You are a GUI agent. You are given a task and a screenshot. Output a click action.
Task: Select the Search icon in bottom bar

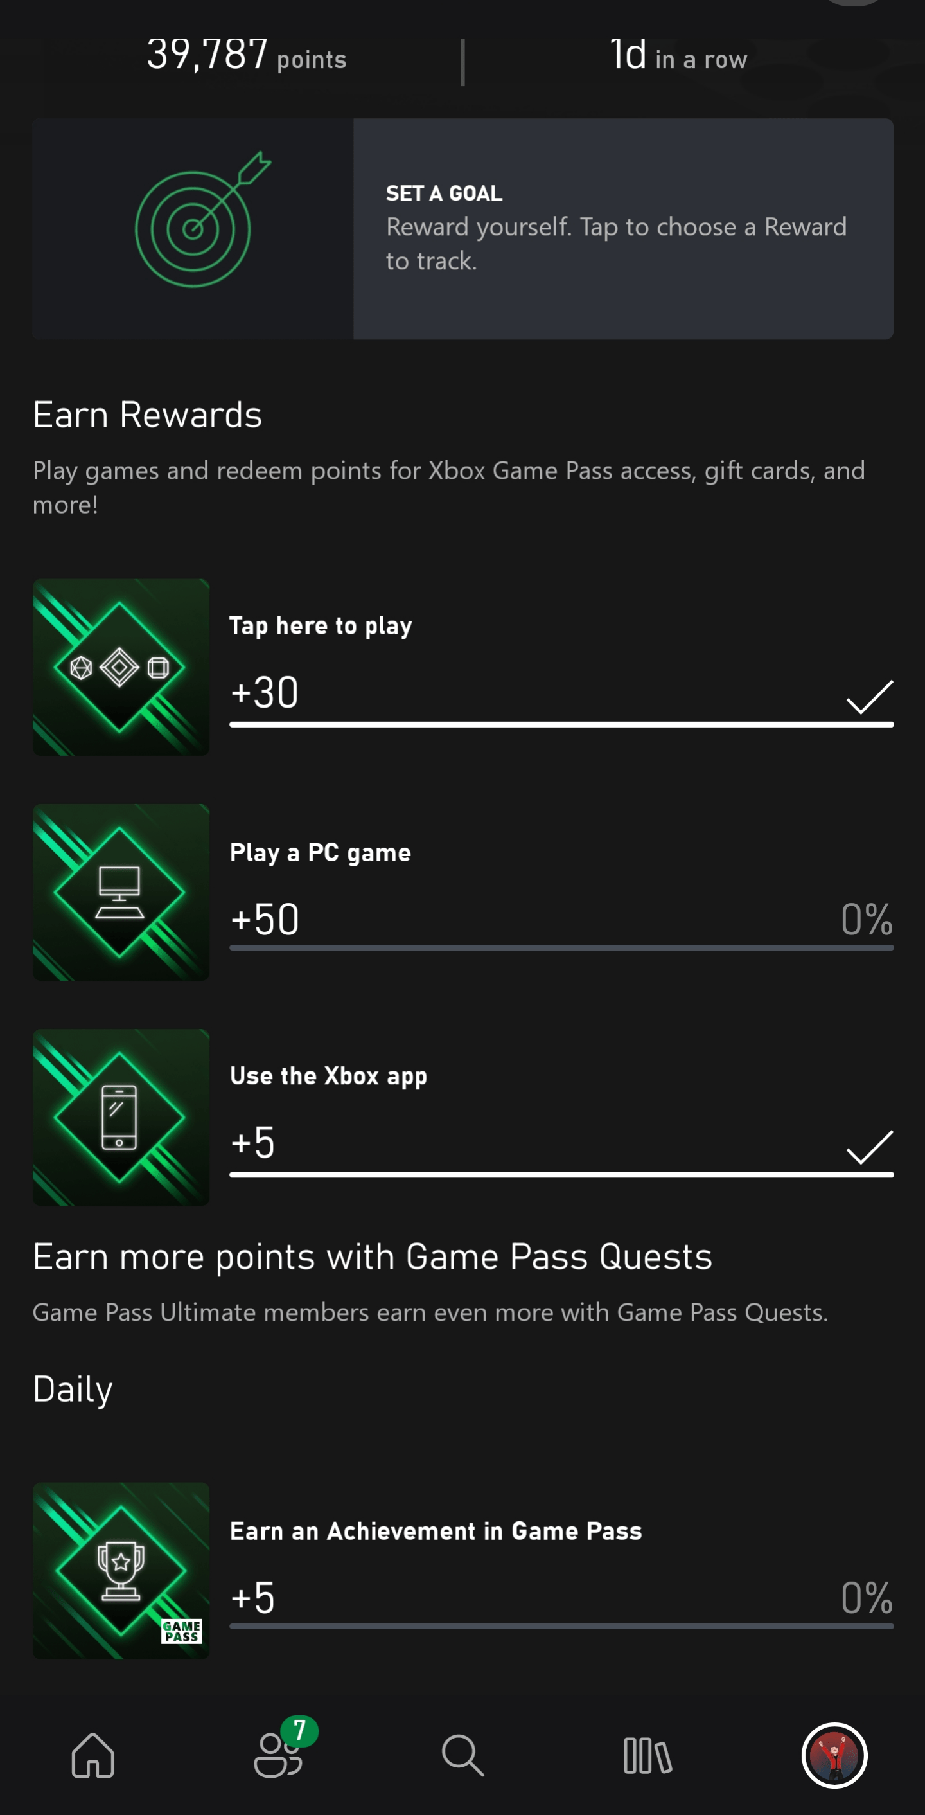463,1756
